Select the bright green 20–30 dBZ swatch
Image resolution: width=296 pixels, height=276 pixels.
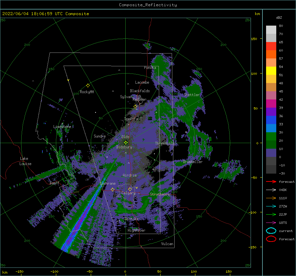271,137
